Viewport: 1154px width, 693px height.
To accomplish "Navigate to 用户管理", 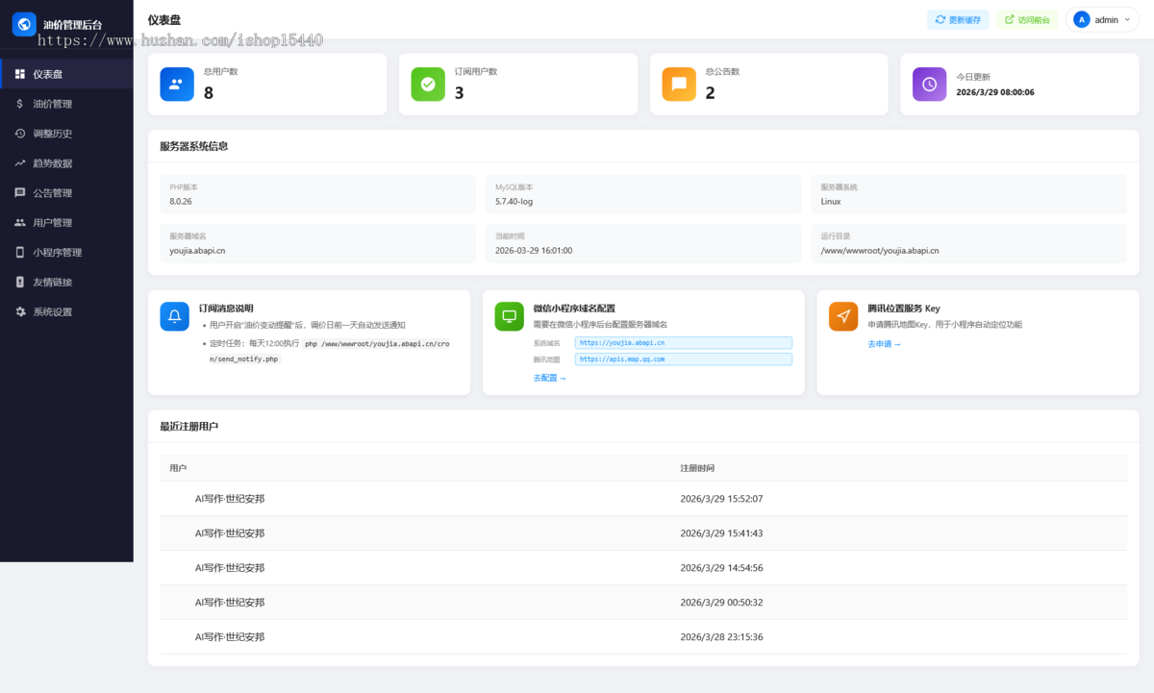I will 66,223.
